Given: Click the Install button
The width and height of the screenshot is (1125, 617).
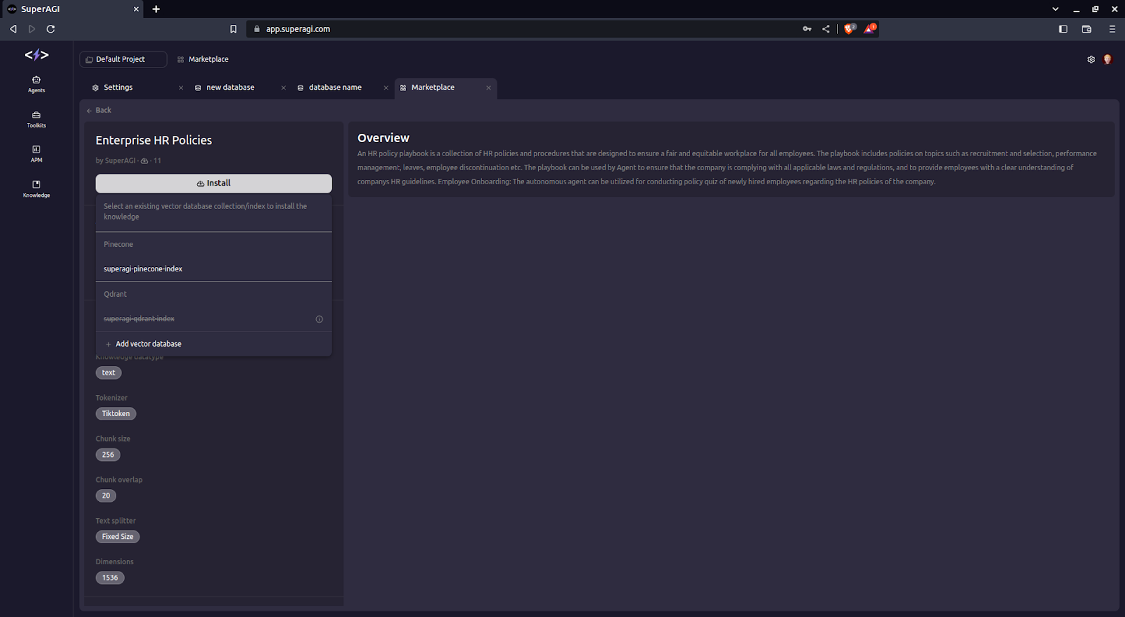Looking at the screenshot, I should (x=213, y=183).
